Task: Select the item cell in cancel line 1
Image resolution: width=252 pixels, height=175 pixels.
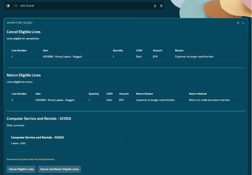Action: tap(62, 56)
